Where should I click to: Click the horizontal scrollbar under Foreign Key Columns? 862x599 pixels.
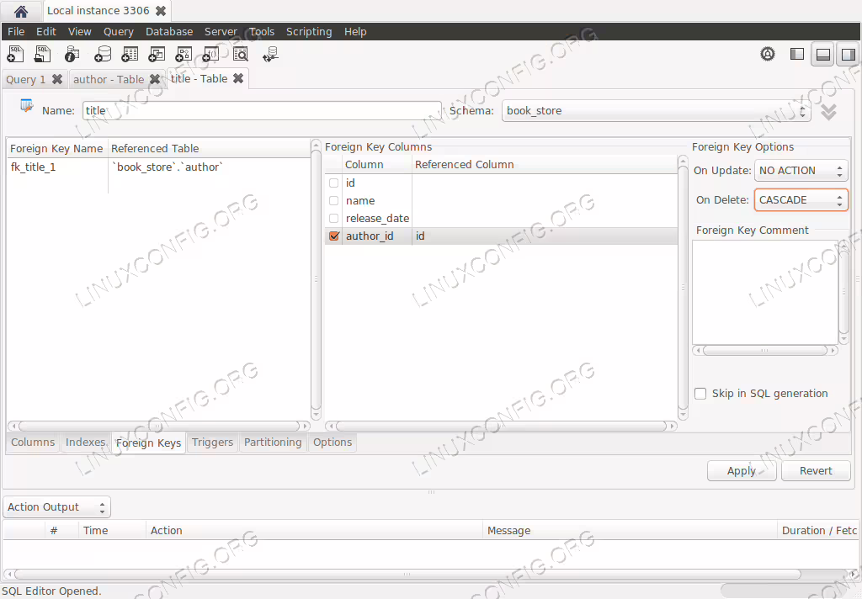click(501, 426)
